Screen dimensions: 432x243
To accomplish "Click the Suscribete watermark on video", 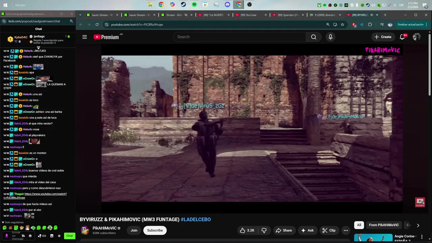I will (x=420, y=202).
